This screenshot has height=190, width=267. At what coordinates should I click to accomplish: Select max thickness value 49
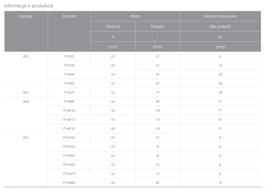coord(220,93)
